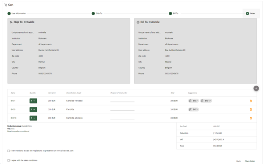Add suggested item BIO 7 to cart
Image resolution: width=263 pixels, height=164 pixels.
click(x=193, y=101)
